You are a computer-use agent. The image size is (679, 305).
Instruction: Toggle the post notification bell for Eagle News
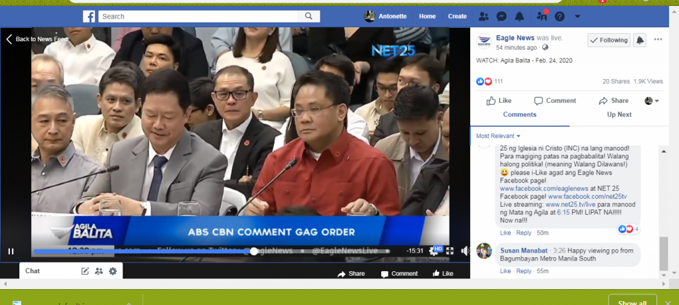pos(640,40)
